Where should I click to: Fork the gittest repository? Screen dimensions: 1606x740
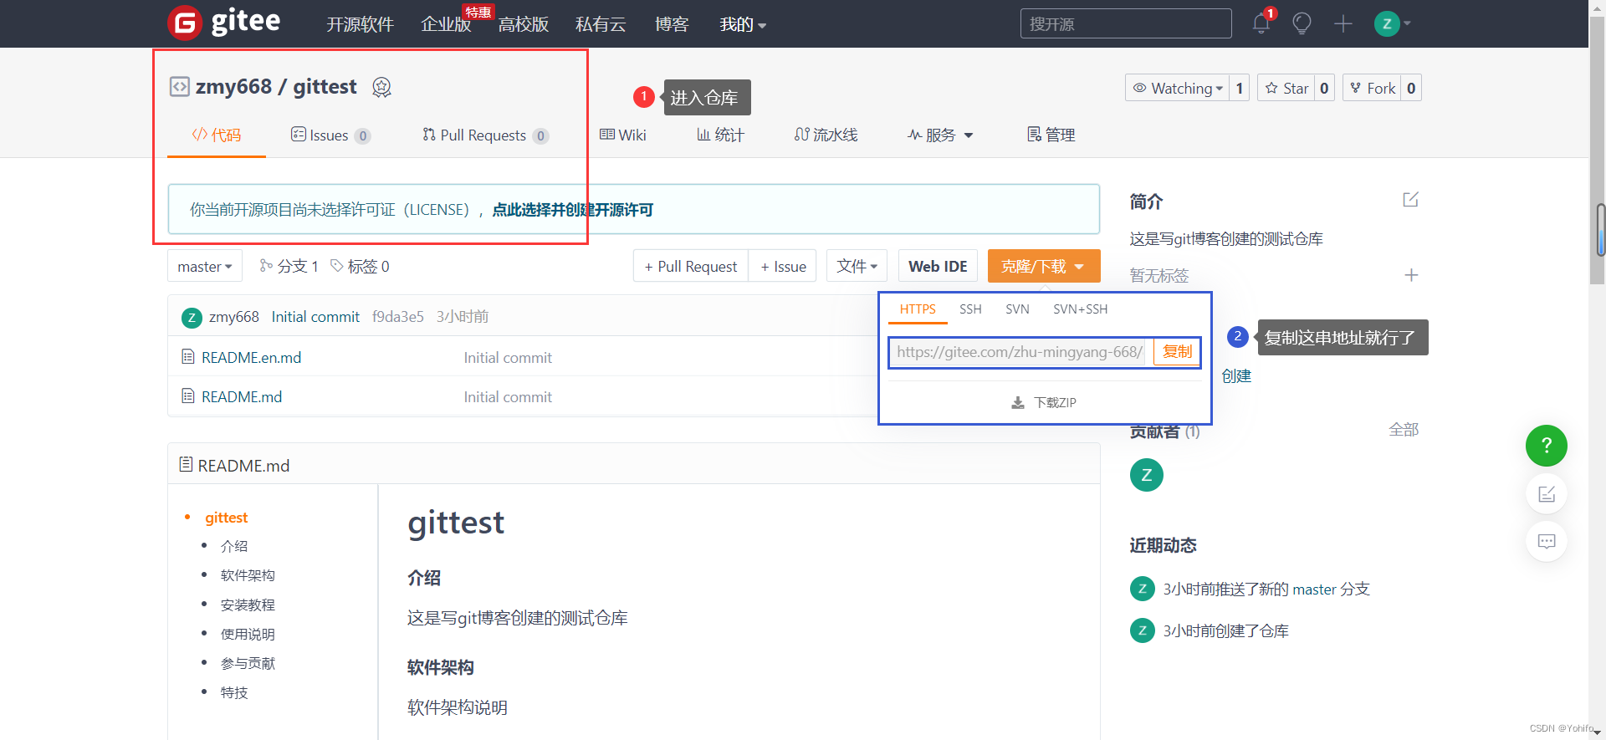(1373, 88)
